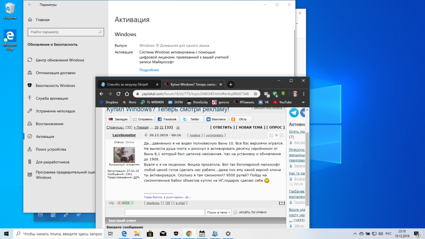Click 'Поиск в теме' button
The width and height of the screenshot is (425, 239).
218,213
